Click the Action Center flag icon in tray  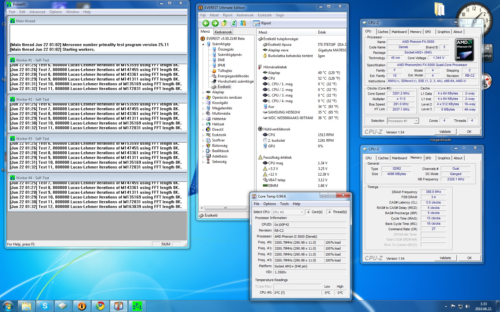pos(453,306)
